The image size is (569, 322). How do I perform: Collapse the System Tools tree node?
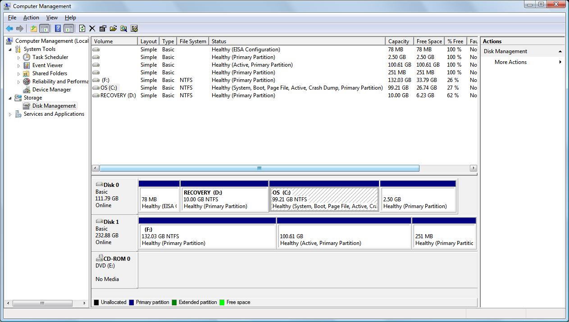coord(10,49)
